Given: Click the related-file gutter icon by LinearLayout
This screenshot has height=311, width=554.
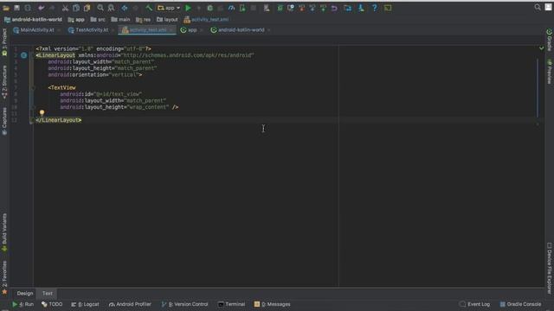Looking at the screenshot, I should coord(23,55).
